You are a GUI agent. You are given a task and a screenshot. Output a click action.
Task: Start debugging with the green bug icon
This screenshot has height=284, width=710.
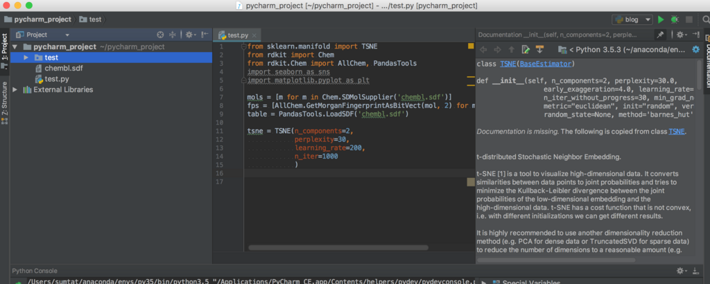coord(675,19)
